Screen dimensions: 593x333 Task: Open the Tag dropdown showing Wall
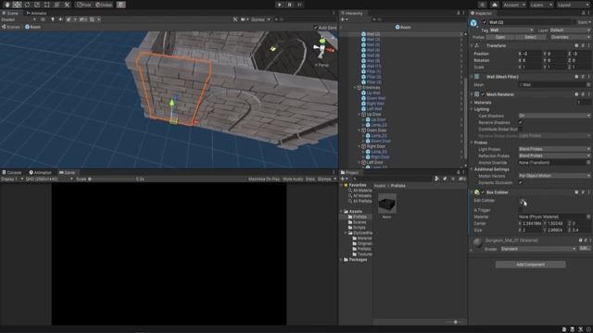(x=511, y=31)
